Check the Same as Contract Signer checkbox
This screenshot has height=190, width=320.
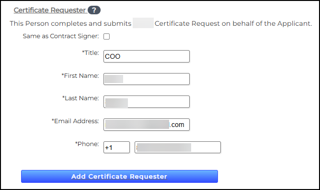tap(106, 36)
